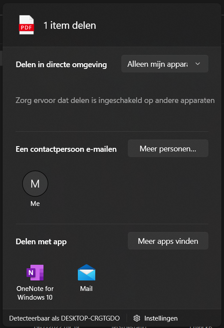Screen dimensions: 224x328
Task: Click the letter M inside the contact circle
Action: [35, 184]
